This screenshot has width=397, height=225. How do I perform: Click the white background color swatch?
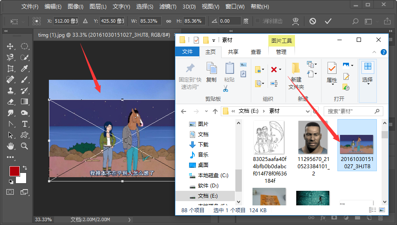click(23, 180)
